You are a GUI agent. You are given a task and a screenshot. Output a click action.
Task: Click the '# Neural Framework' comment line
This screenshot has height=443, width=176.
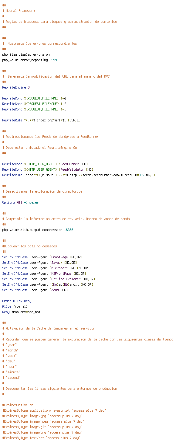point(19,11)
